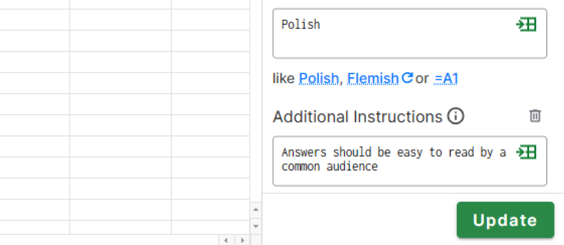564x245 pixels.
Task: Select the top cell in the middle column
Action: 120,5
